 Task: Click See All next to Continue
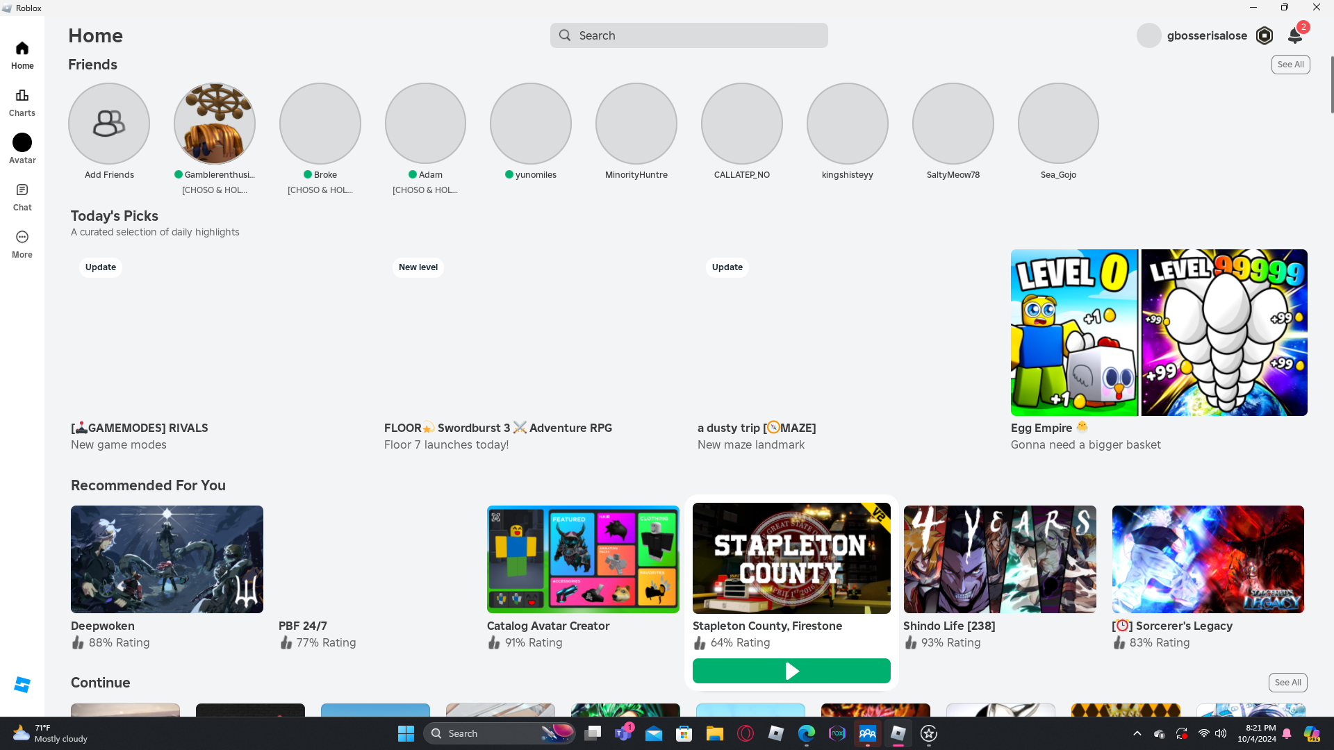pyautogui.click(x=1287, y=683)
